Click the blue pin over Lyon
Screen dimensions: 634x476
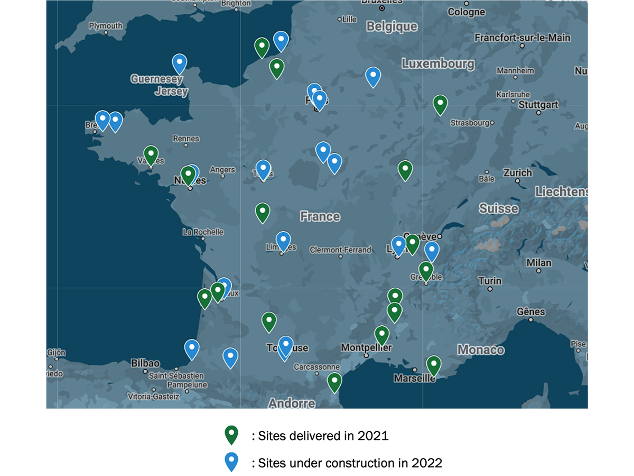[x=398, y=246]
